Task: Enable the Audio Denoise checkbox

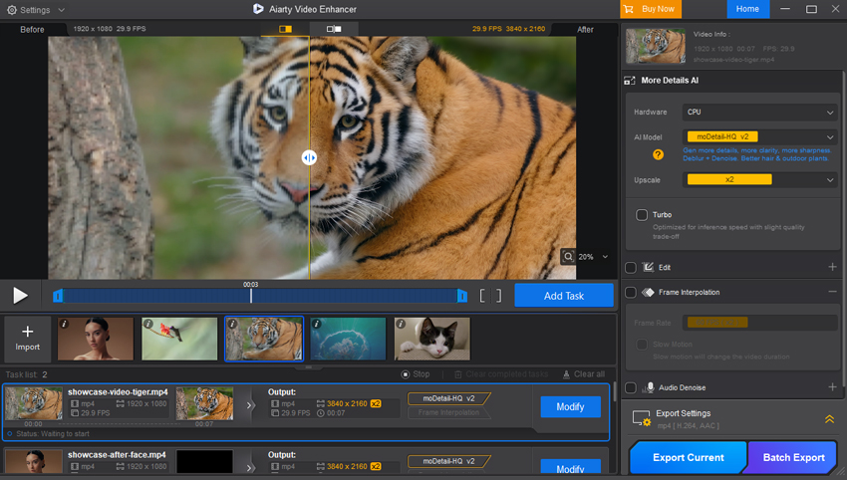Action: [631, 387]
